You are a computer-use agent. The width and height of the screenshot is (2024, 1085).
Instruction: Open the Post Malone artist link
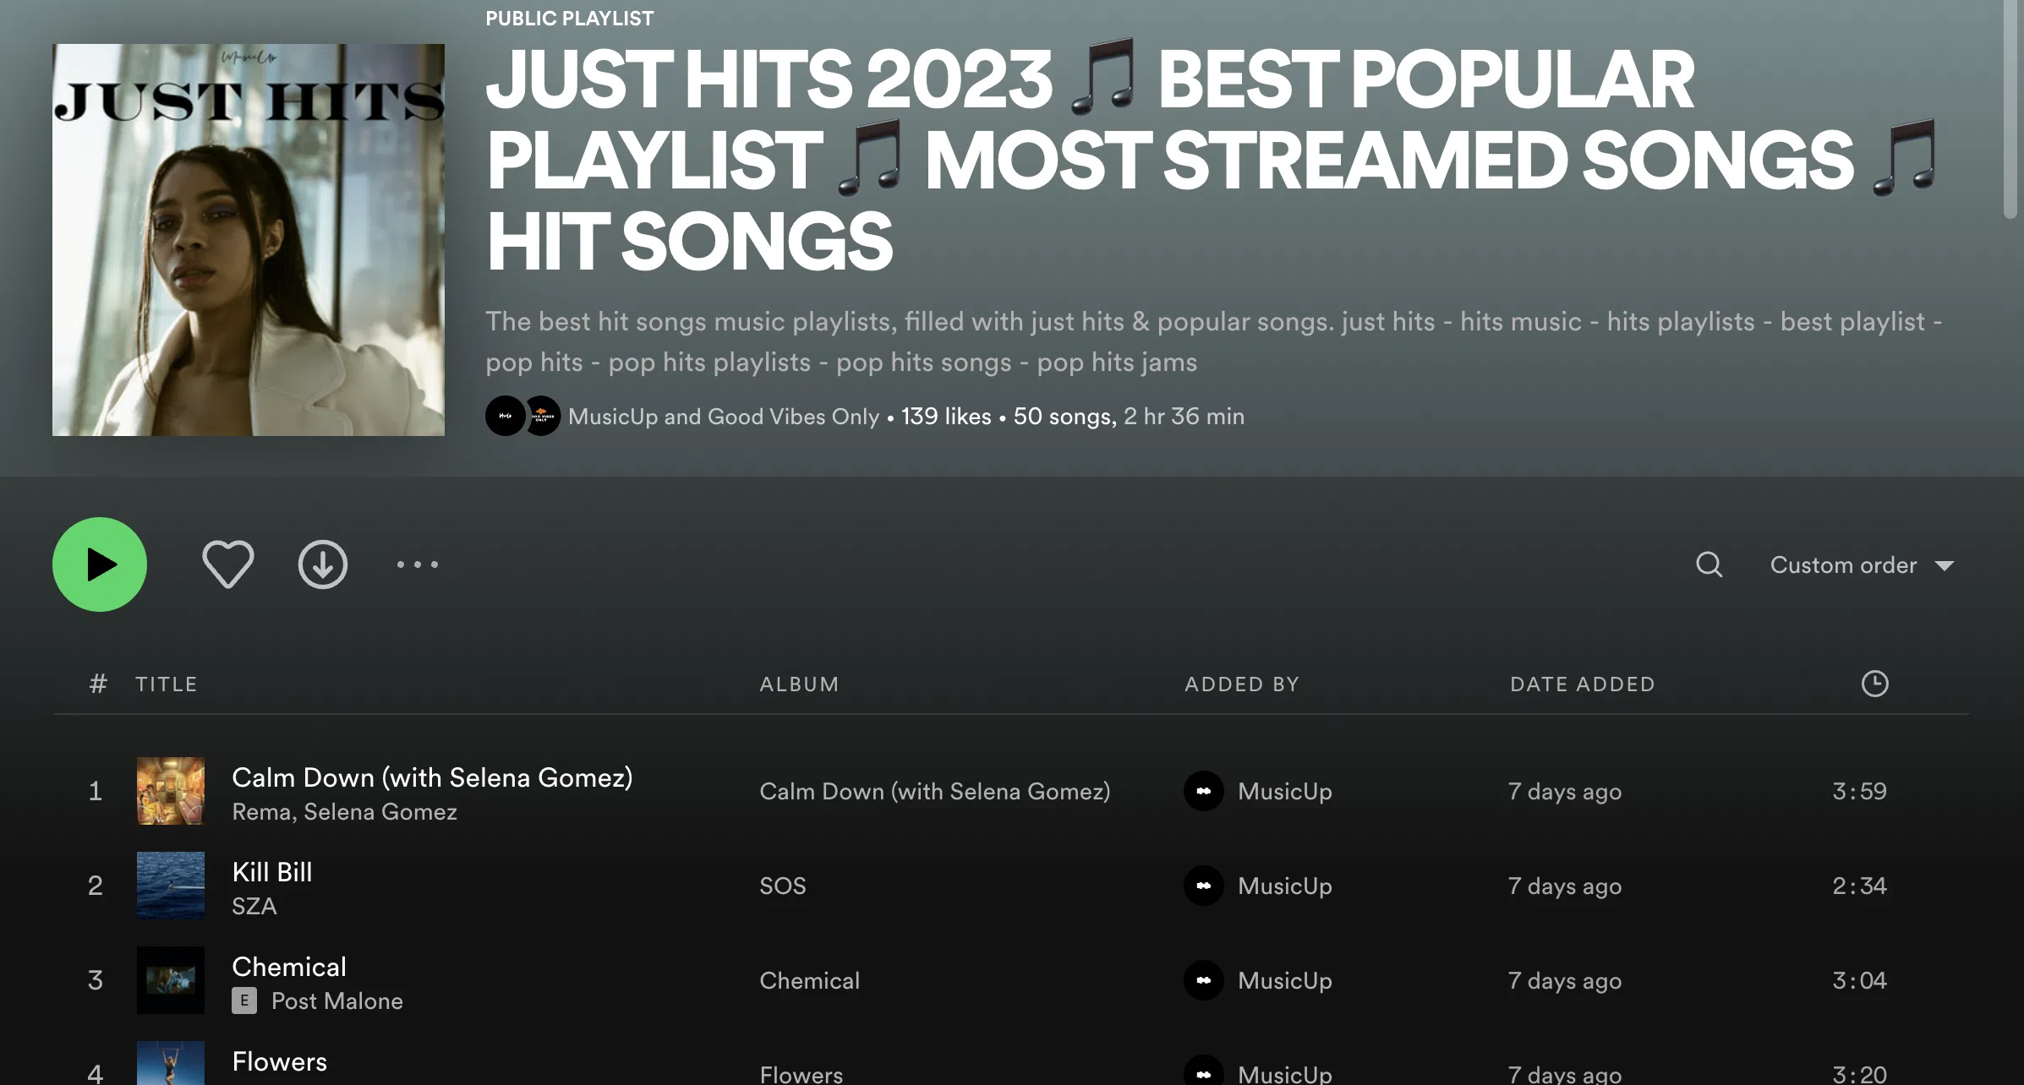point(337,1001)
